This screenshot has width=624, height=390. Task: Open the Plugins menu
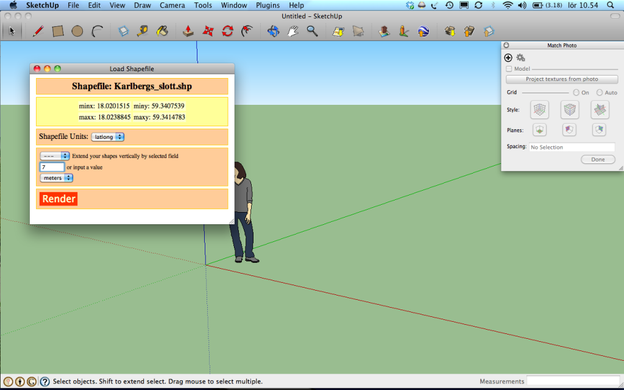268,5
